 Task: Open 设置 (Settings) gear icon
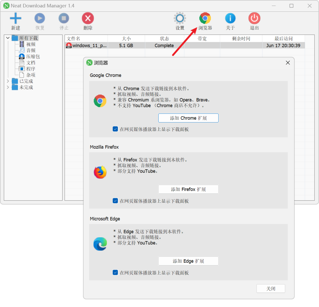point(180,18)
